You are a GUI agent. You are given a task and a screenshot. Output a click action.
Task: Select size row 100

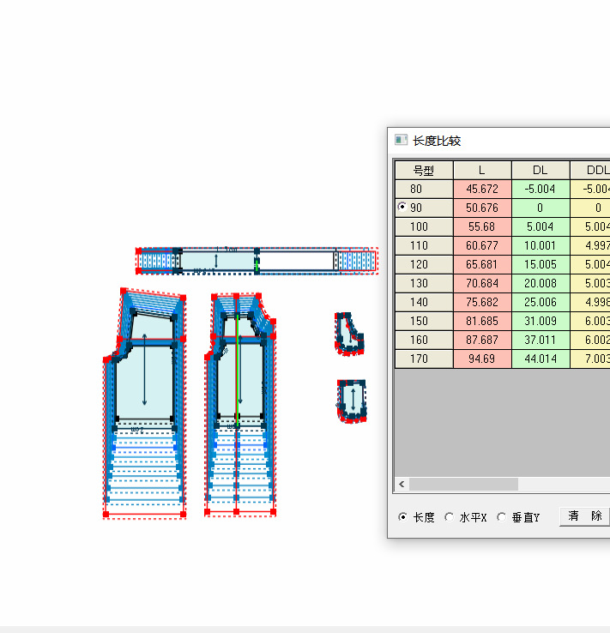tap(424, 226)
